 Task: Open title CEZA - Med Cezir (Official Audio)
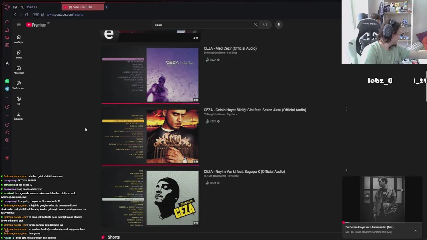230,48
